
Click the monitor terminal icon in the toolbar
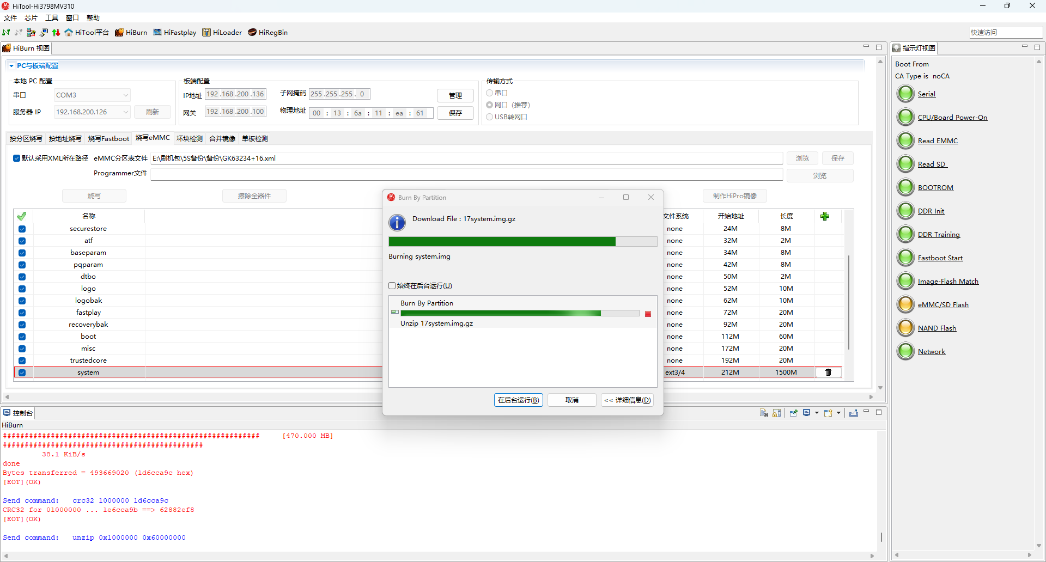click(x=44, y=32)
